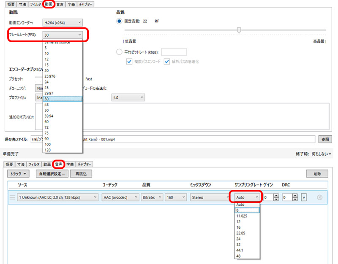Image resolution: width=338 pixels, height=264 pixels.
Task: Open the Stereo mixdown dropdown
Action: (208, 197)
